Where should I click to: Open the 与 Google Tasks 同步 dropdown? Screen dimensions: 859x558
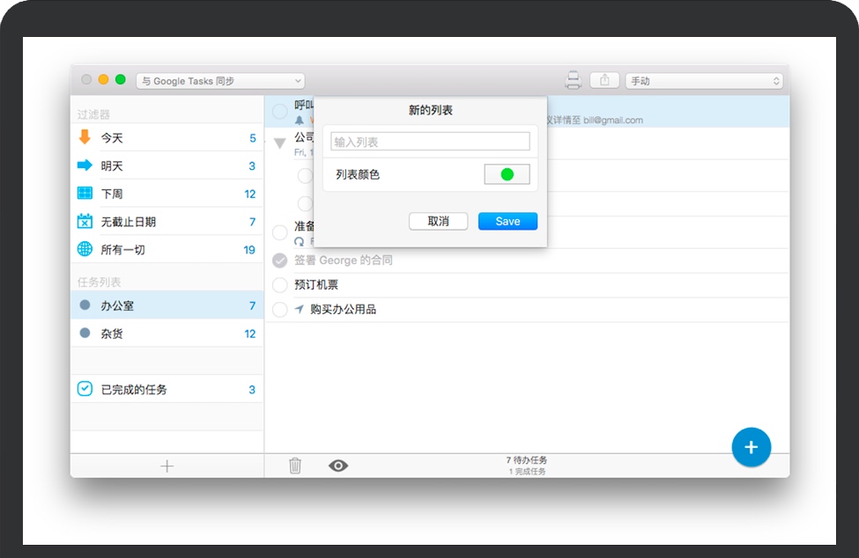tap(220, 81)
